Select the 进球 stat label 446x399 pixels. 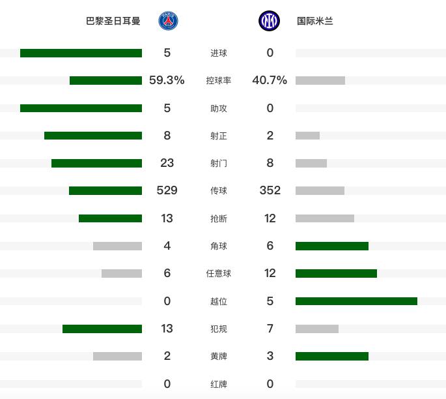click(219, 53)
